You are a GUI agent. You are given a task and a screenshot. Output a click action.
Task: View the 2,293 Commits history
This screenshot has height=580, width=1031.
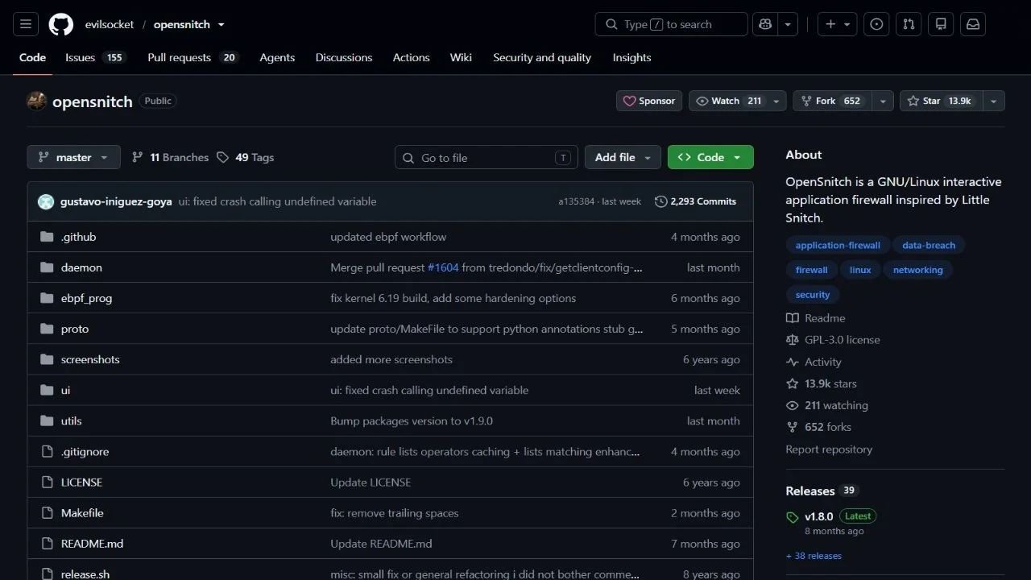pos(696,201)
